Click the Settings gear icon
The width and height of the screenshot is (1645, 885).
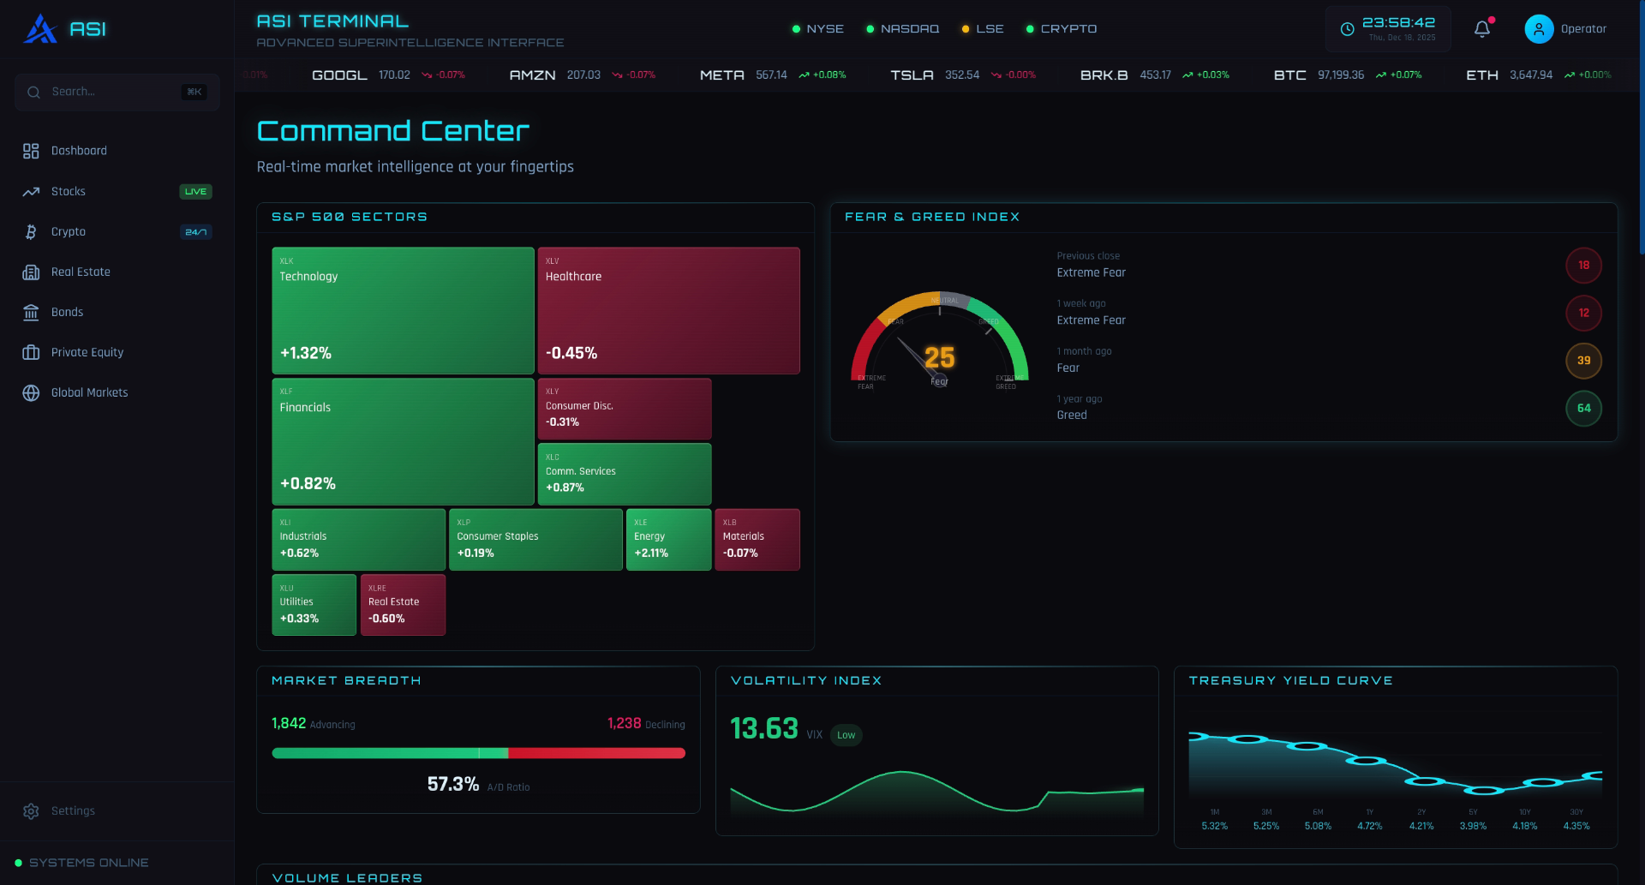(32, 810)
